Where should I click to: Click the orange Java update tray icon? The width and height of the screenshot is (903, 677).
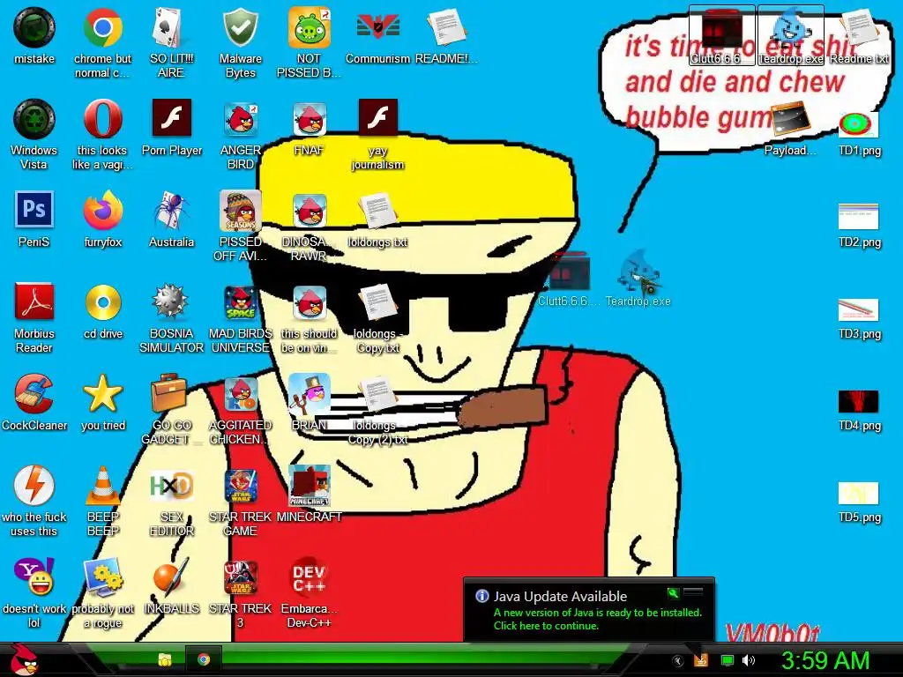(700, 659)
